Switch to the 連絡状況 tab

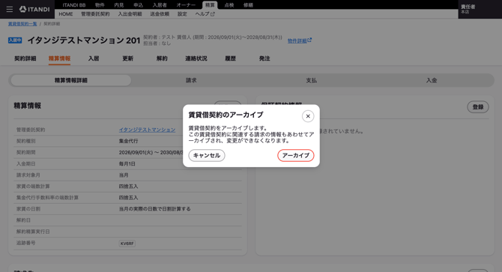[196, 58]
